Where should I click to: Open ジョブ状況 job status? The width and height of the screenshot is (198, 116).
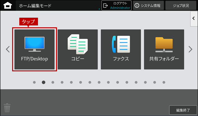(x=181, y=5)
